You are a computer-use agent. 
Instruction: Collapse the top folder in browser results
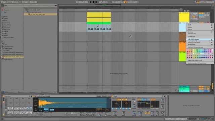pos(25,10)
